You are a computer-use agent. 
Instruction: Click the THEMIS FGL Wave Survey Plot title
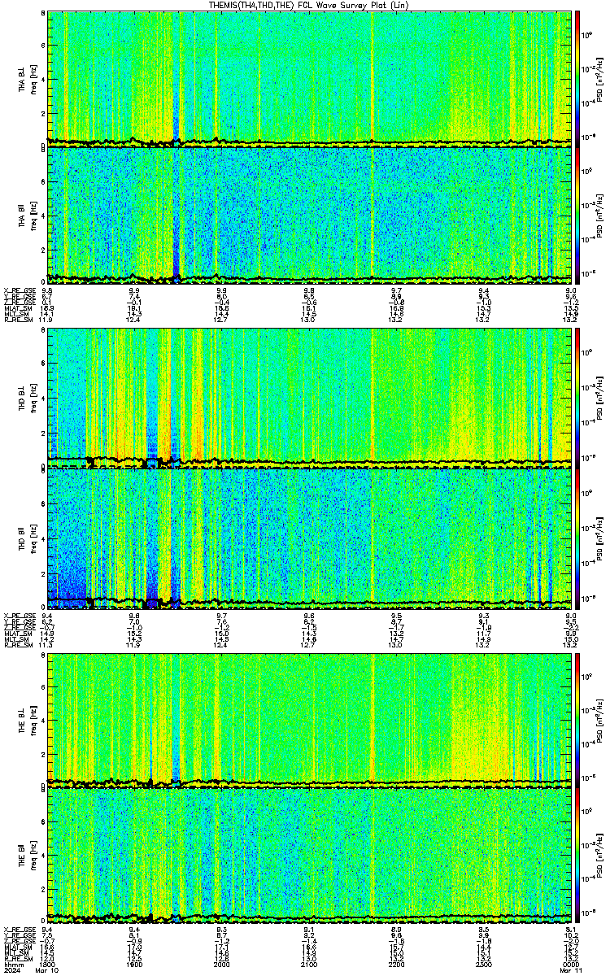click(x=309, y=5)
